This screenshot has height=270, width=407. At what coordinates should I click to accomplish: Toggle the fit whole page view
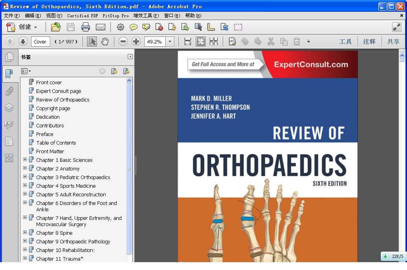(x=201, y=42)
